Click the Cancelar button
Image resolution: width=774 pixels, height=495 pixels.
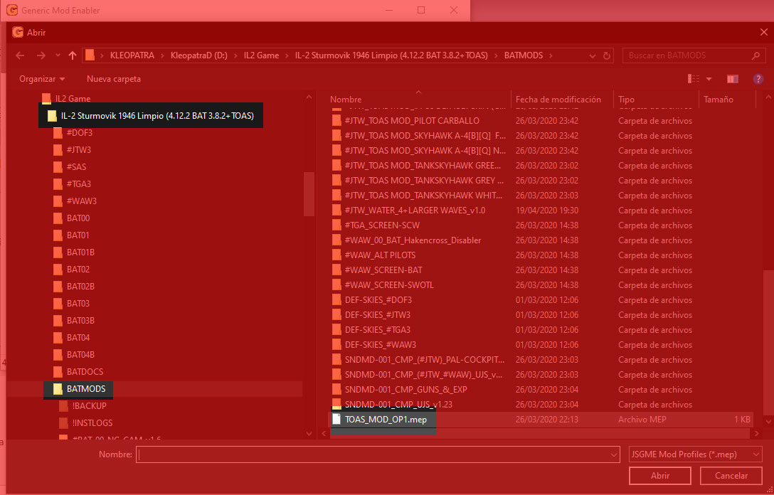pos(731,476)
